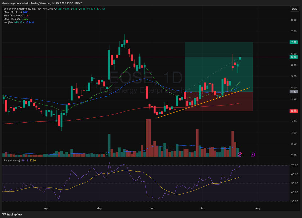Click the Aug label on time axis
302x218 pixels.
click(258, 208)
